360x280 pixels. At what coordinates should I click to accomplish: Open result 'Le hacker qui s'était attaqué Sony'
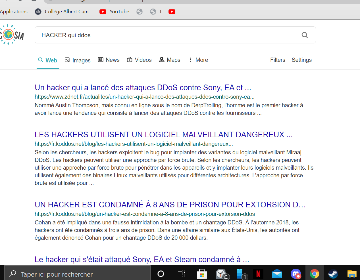[142, 259]
